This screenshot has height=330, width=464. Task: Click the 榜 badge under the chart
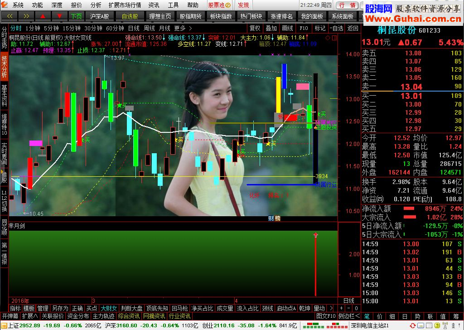pos(278,218)
